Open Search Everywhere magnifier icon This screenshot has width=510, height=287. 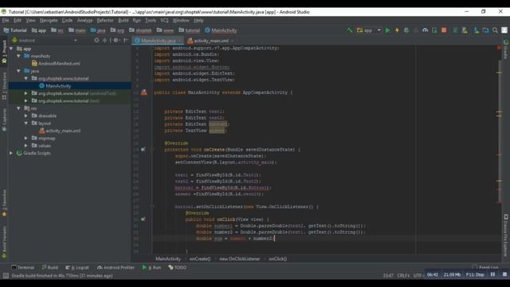(495, 30)
